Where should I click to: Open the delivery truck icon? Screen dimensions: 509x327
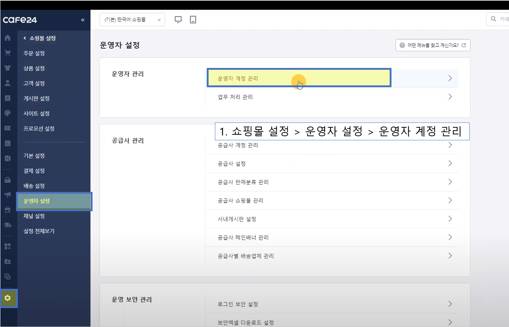click(x=7, y=225)
